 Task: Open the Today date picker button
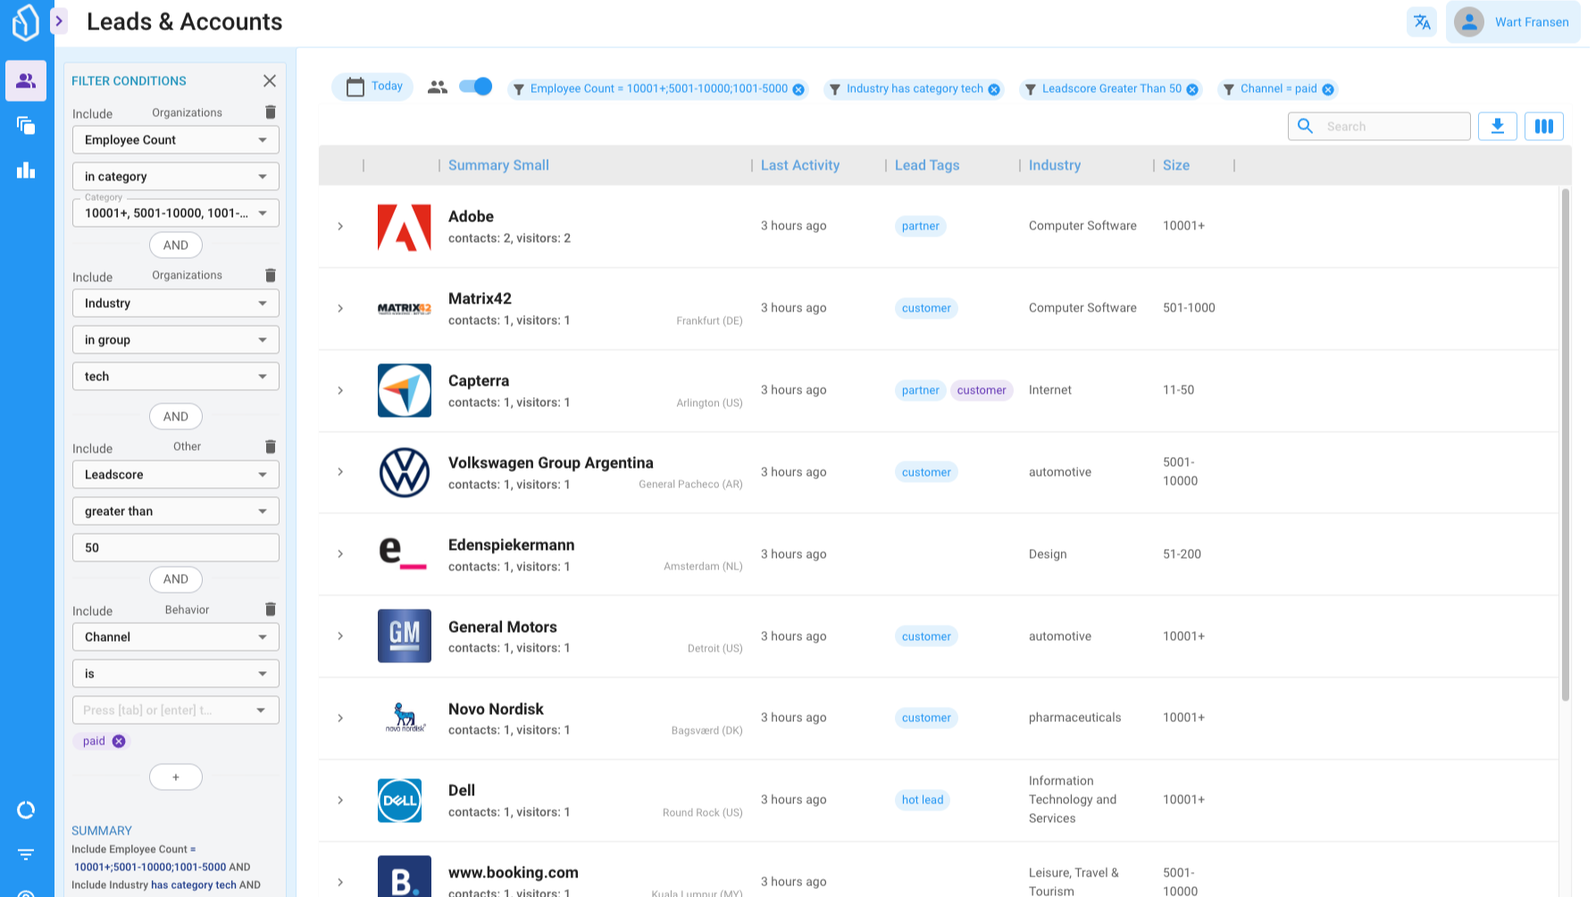point(373,87)
